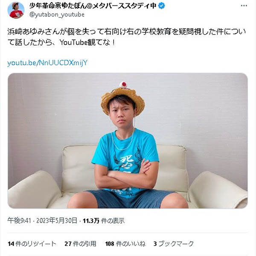Open the three-dot more options menu
The width and height of the screenshot is (256, 256).
pyautogui.click(x=244, y=6)
